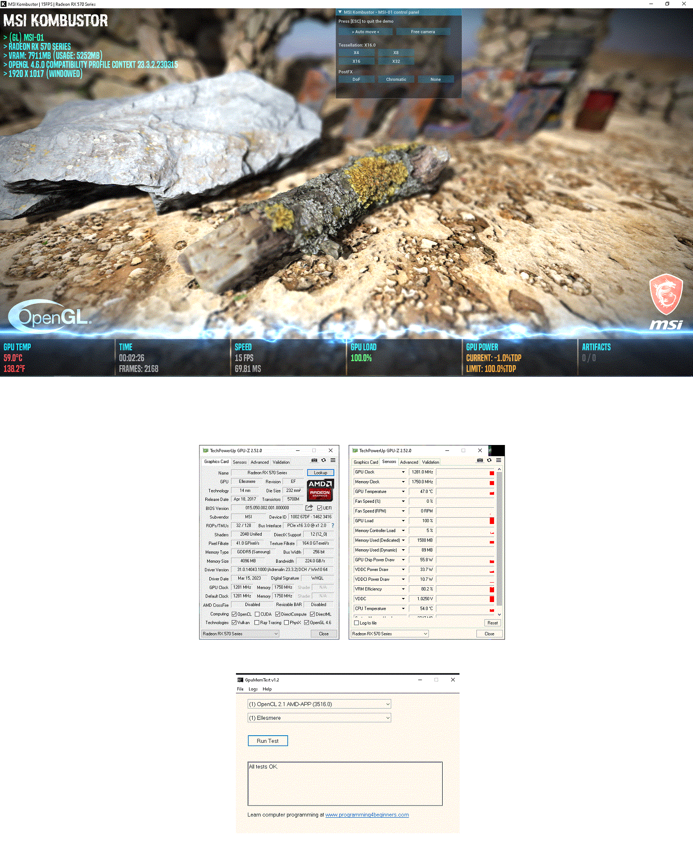Open the card selector dropdown in GPU-Z Sensors window
Image resolution: width=693 pixels, height=848 pixels.
point(389,634)
